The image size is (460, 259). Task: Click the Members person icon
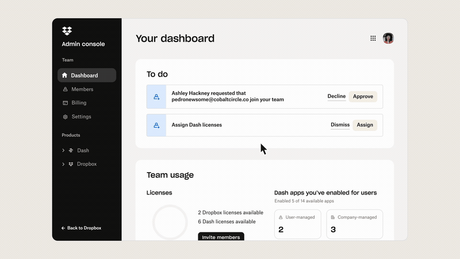pos(65,89)
